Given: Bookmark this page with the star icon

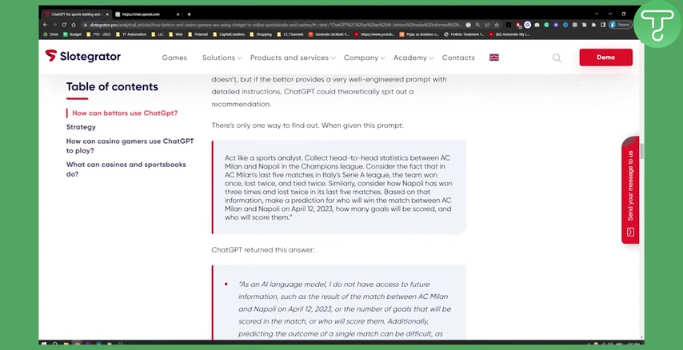Looking at the screenshot, I should pyautogui.click(x=497, y=25).
